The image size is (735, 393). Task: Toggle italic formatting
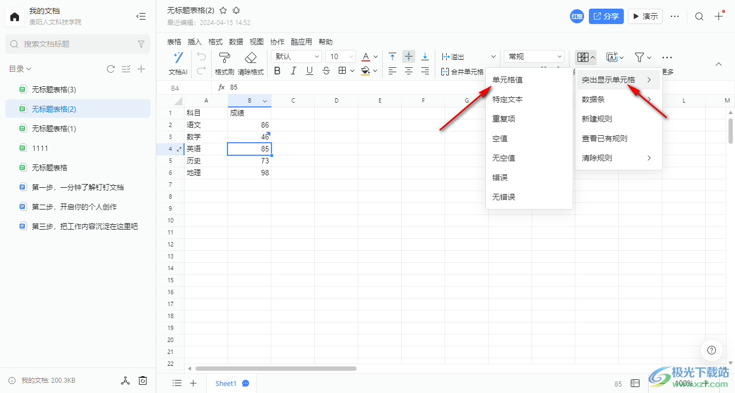pyautogui.click(x=294, y=71)
